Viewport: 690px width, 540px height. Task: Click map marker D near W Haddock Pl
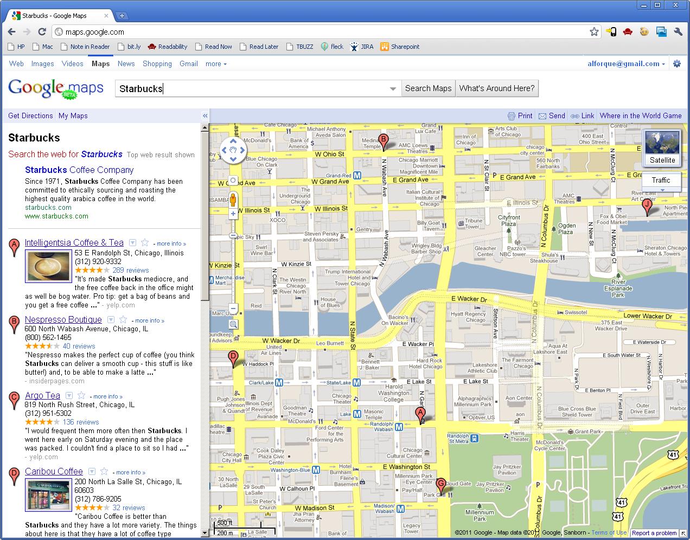pos(233,359)
